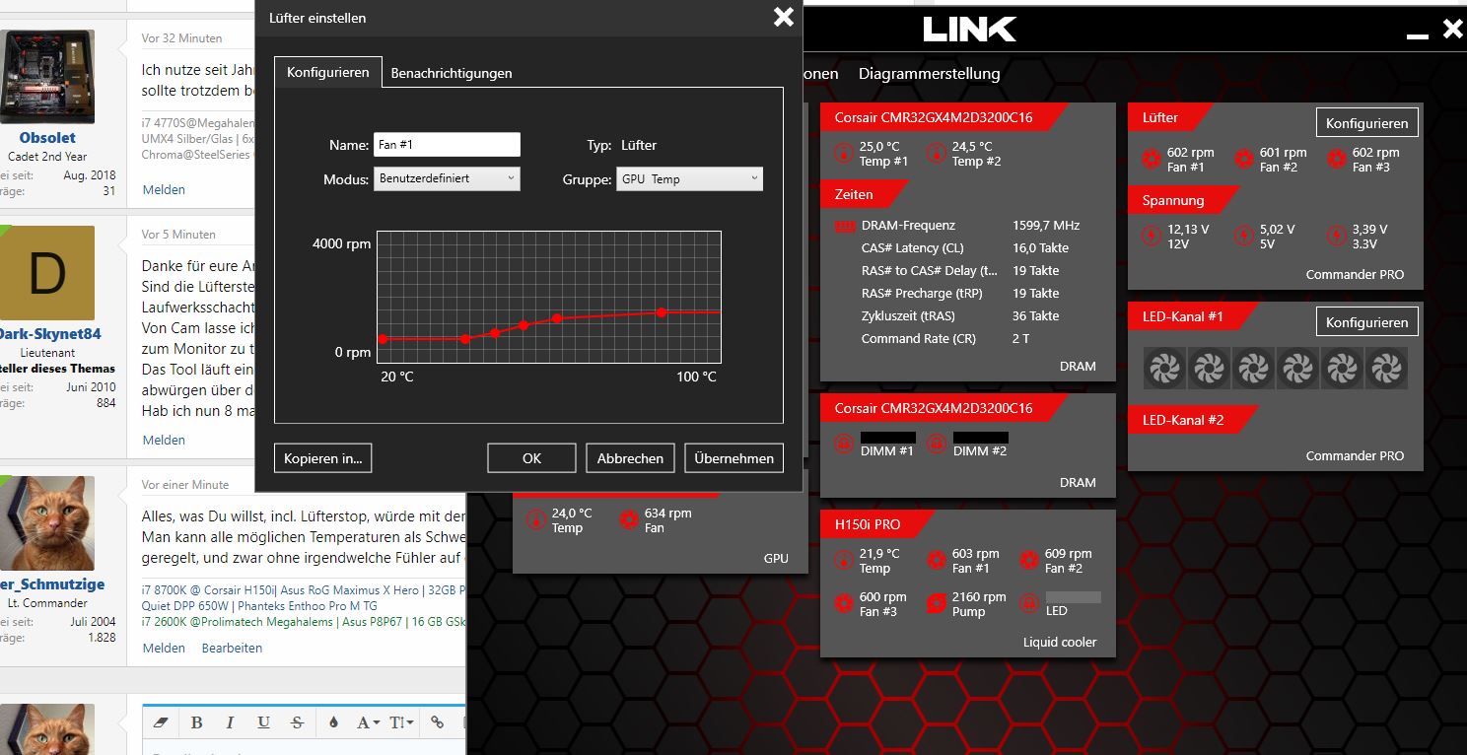Minimize the LINK window
The height and width of the screenshot is (755, 1467).
(1418, 35)
